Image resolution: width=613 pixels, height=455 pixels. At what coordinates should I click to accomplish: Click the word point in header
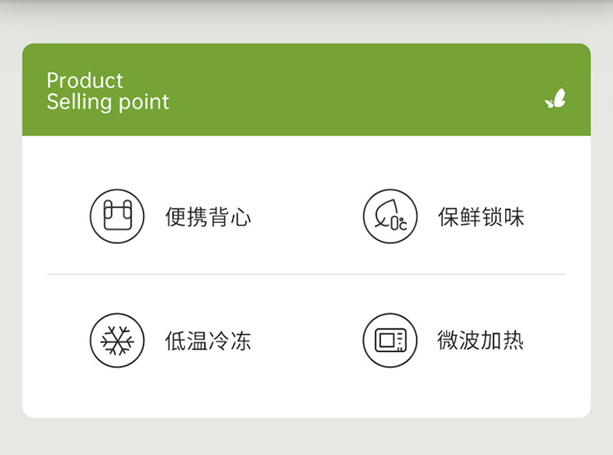tap(144, 103)
